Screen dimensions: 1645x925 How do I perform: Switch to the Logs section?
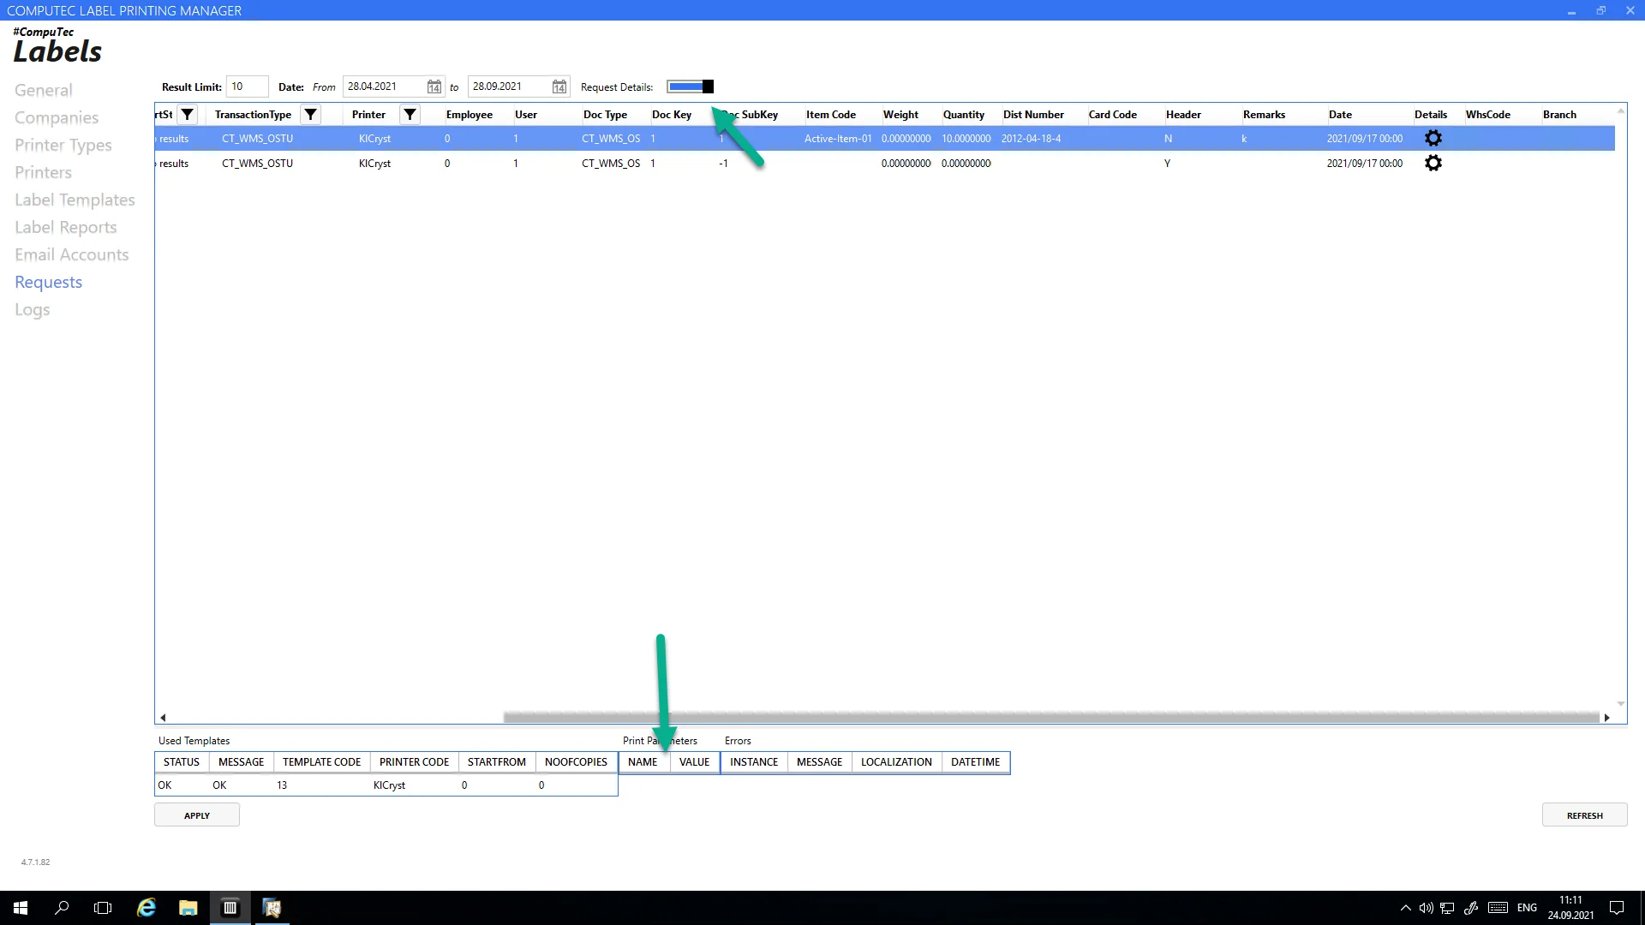33,309
